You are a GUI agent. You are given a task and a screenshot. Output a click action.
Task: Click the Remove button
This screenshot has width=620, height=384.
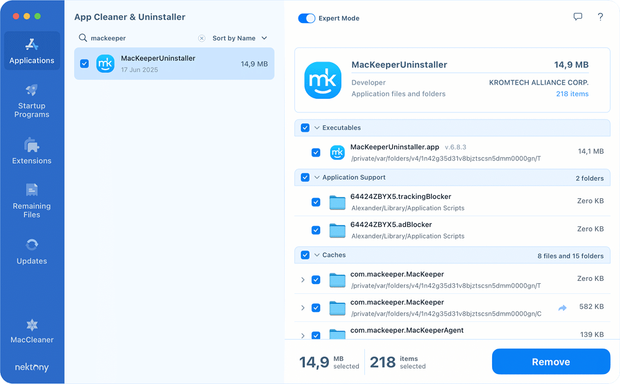point(551,362)
